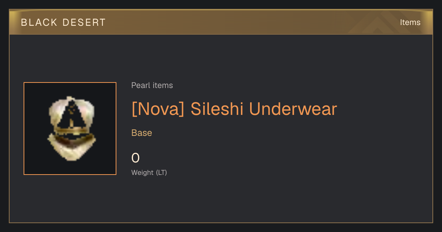This screenshot has width=442, height=232.
Task: Open the Items link in the header
Action: 410,22
